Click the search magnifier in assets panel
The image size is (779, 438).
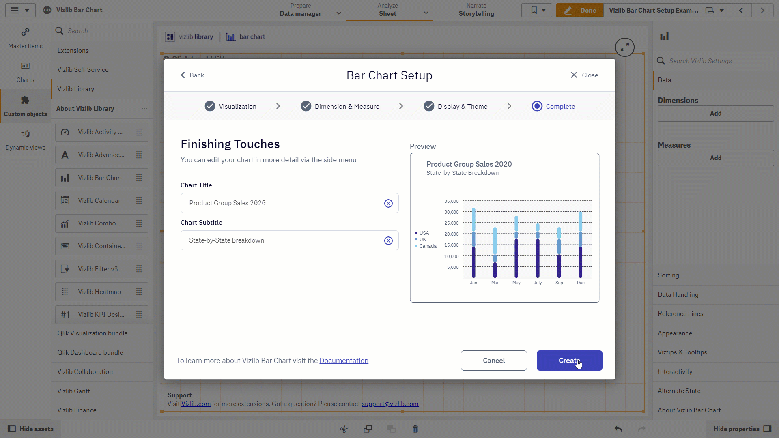[x=59, y=31]
